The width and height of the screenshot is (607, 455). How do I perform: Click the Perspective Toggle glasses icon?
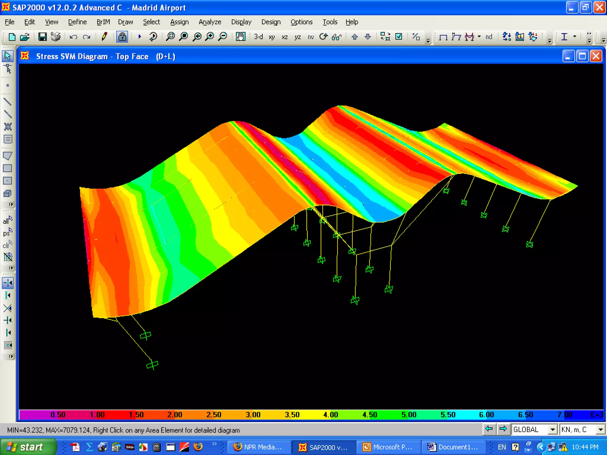coord(336,37)
